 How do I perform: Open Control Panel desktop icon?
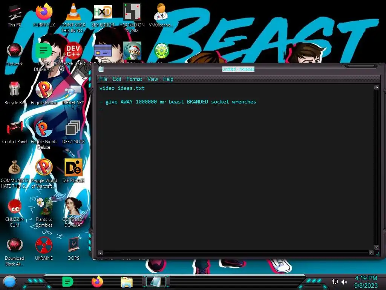click(x=15, y=133)
